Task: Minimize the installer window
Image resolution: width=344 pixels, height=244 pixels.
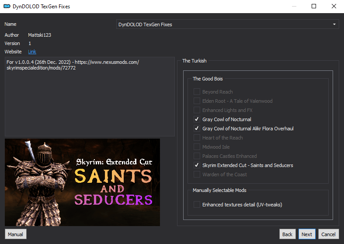Action: 294,6
